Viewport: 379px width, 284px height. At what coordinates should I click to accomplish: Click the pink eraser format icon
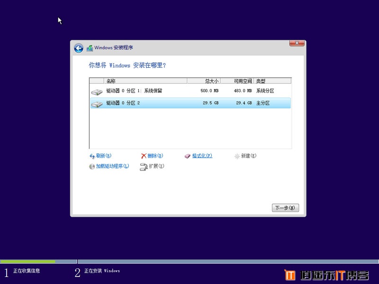tap(188, 156)
